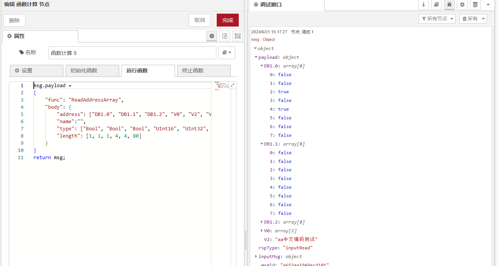This screenshot has width=498, height=266.
Task: Select the debug bug icon in sidebar
Action: pyautogui.click(x=449, y=5)
